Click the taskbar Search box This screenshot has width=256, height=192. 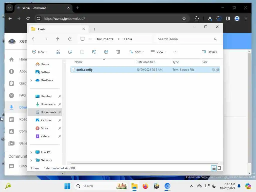click(x=101, y=186)
